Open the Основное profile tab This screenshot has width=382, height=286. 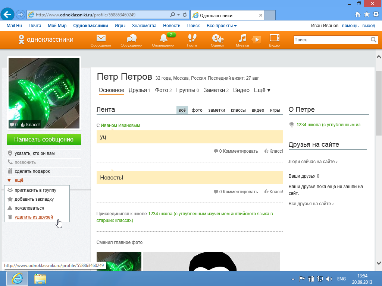111,90
